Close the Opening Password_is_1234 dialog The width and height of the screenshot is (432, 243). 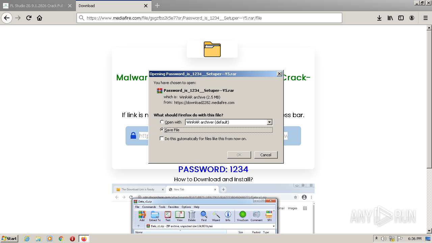[x=279, y=74]
